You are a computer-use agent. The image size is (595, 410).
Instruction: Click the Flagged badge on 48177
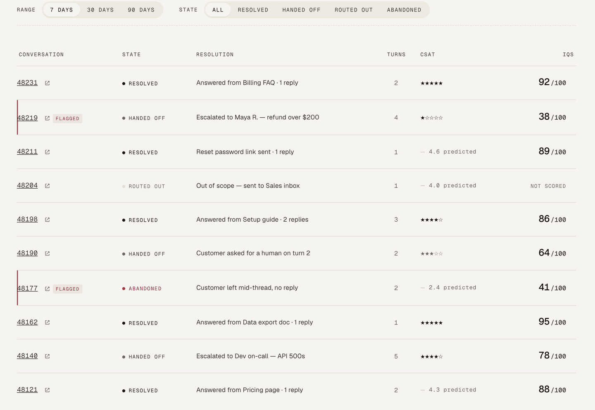point(67,289)
